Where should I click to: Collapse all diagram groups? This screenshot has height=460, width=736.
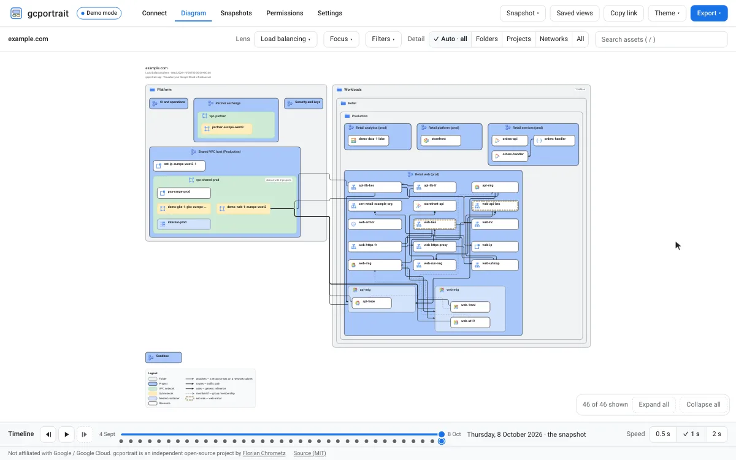click(703, 405)
